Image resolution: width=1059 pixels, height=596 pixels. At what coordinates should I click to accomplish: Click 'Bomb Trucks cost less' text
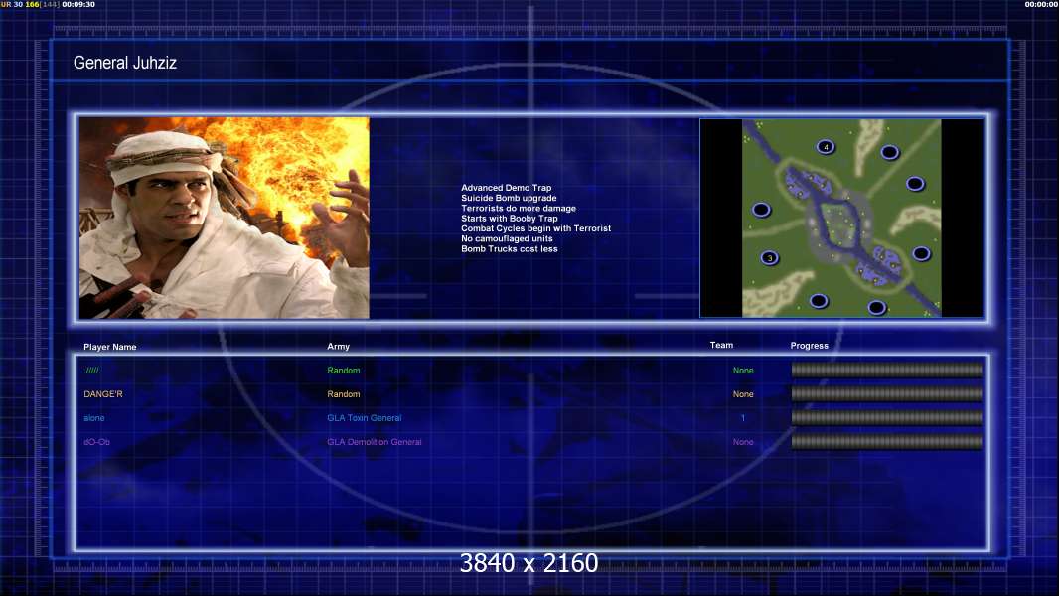[510, 248]
